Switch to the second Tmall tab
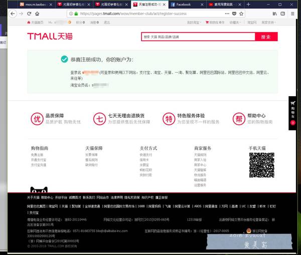 [x=74, y=5]
